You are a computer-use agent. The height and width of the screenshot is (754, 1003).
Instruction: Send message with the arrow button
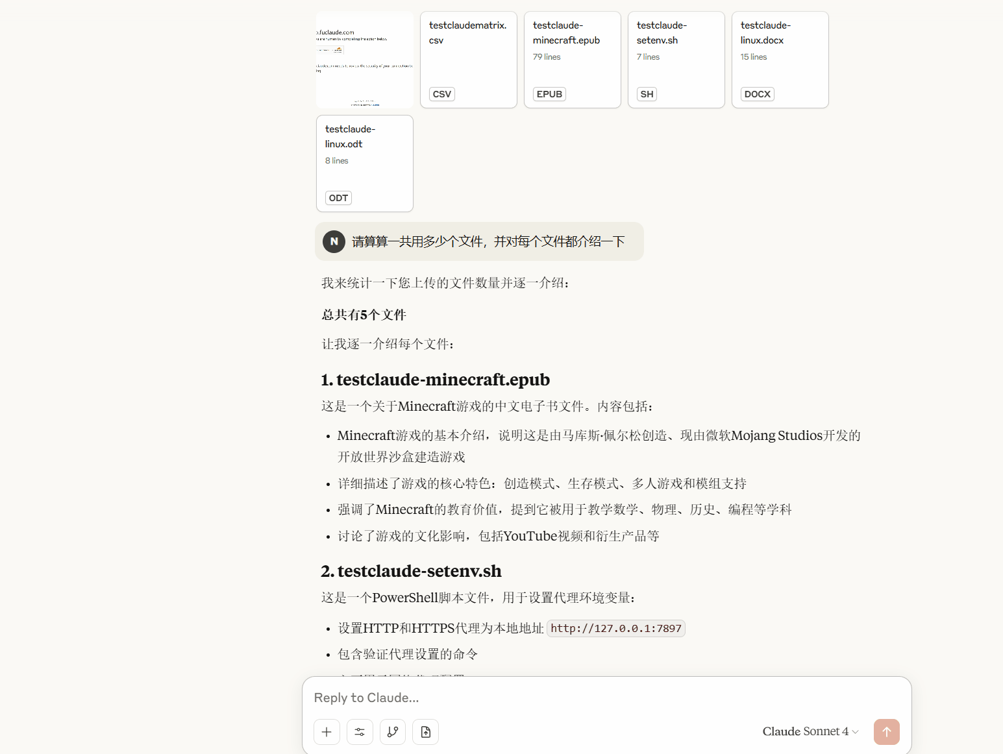click(887, 732)
